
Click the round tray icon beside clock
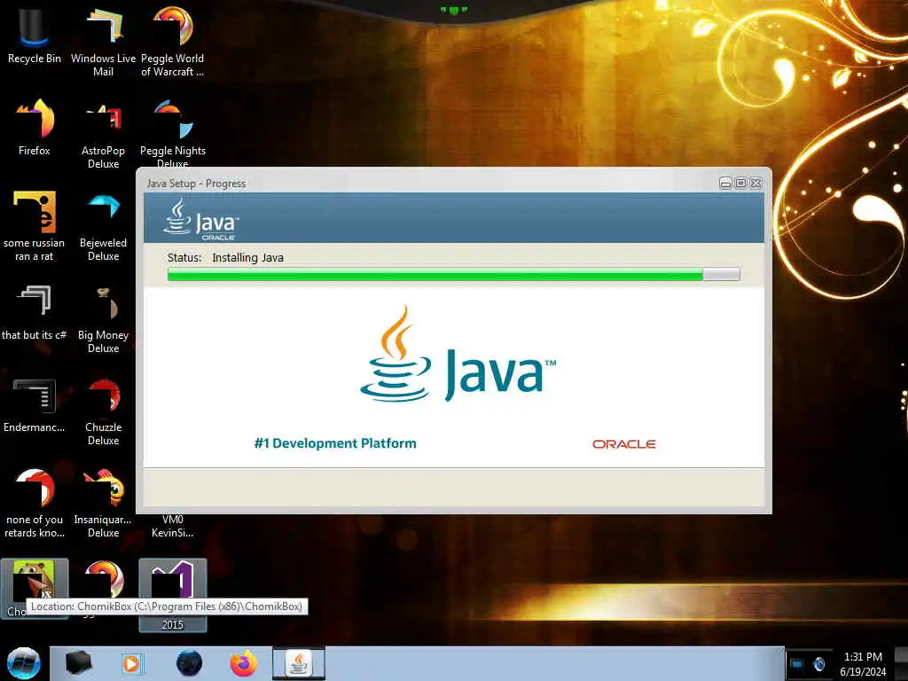[818, 664]
